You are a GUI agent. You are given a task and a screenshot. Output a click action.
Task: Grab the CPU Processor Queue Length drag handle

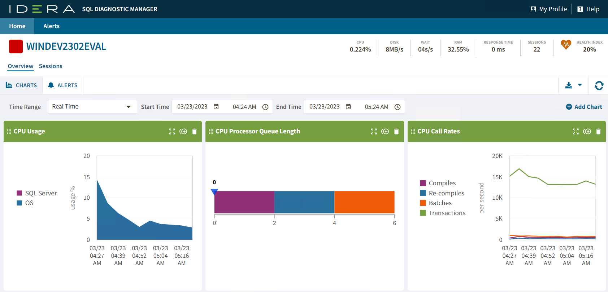pyautogui.click(x=211, y=132)
